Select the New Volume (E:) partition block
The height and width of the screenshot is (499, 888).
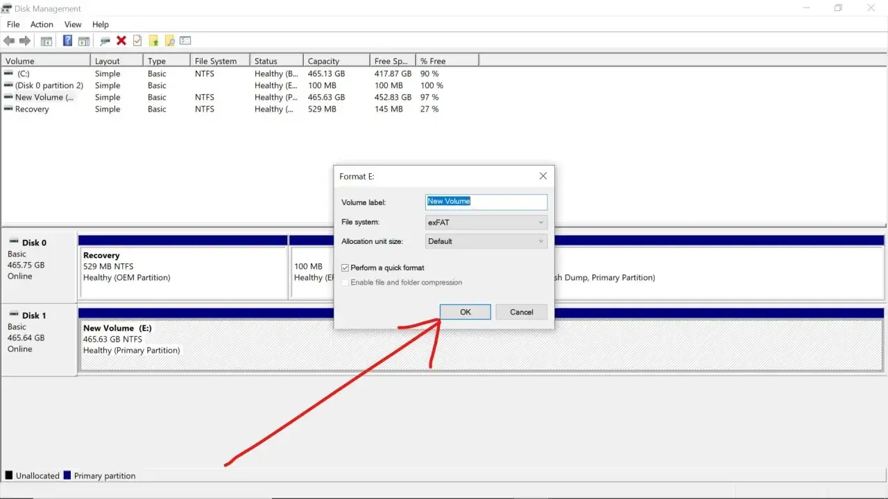pyautogui.click(x=482, y=345)
